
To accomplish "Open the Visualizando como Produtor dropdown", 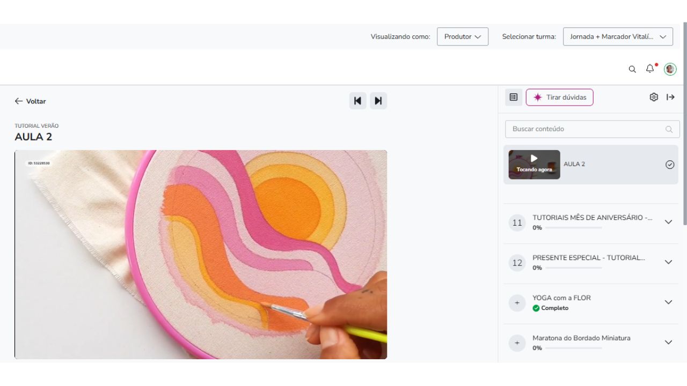I will (x=462, y=36).
